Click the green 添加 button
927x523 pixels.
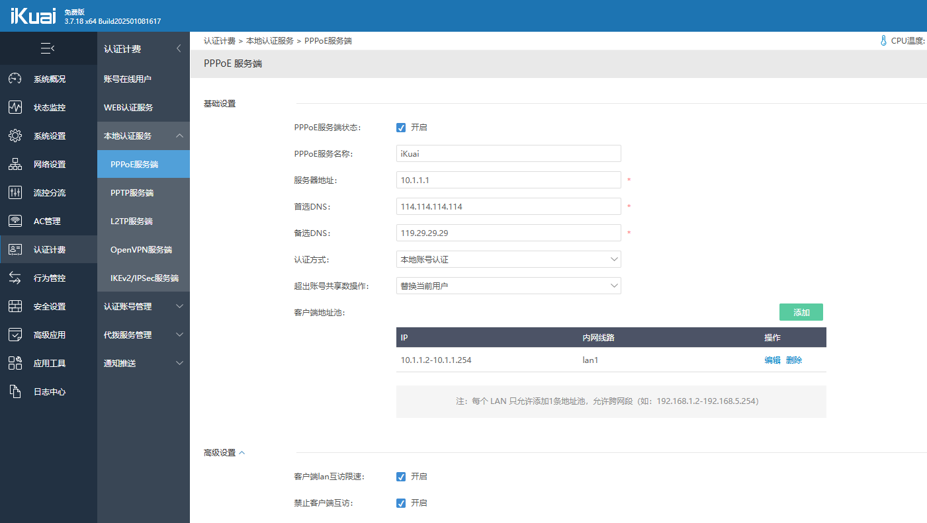(801, 313)
